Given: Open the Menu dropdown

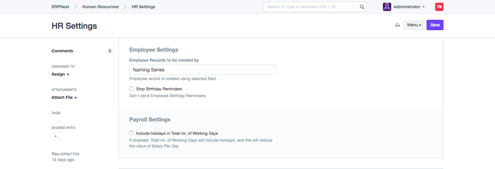Looking at the screenshot, I should [414, 25].
